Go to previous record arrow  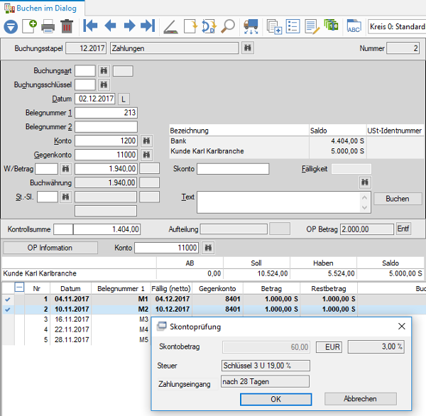pyautogui.click(x=110, y=26)
